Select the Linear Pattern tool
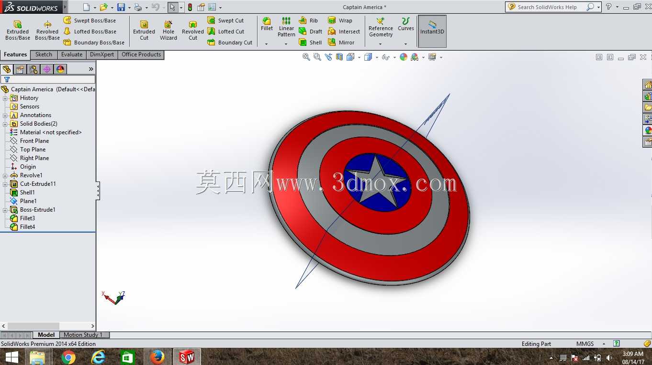652x365 pixels. pyautogui.click(x=286, y=27)
